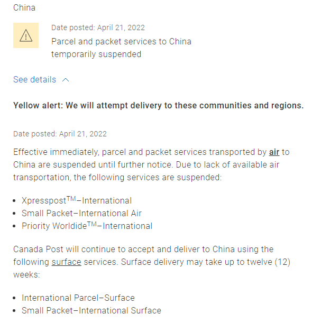Click the Date posted line beside warning icon
Image resolution: width=312 pixels, height=323 pixels.
[x=98, y=27]
